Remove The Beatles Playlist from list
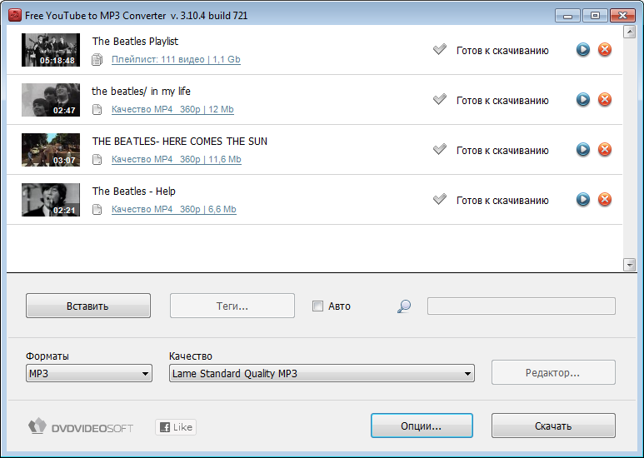The height and width of the screenshot is (458, 644). pos(605,50)
